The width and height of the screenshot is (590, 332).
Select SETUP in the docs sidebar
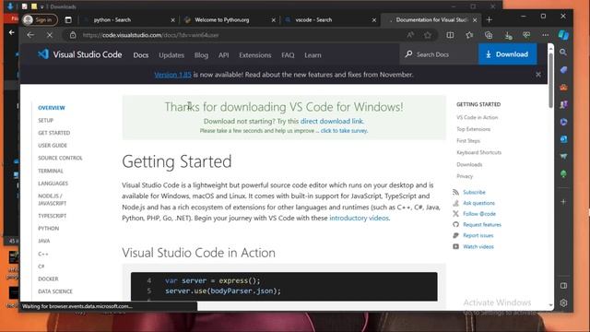pyautogui.click(x=45, y=120)
